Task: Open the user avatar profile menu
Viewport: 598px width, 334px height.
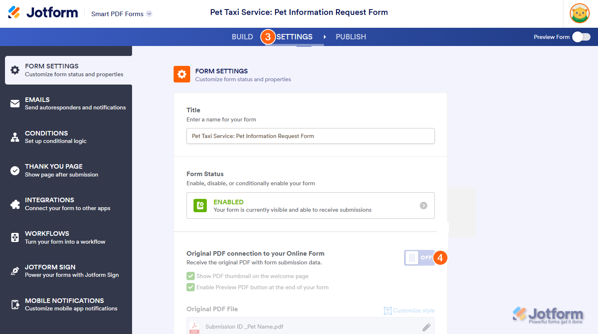Action: 579,14
